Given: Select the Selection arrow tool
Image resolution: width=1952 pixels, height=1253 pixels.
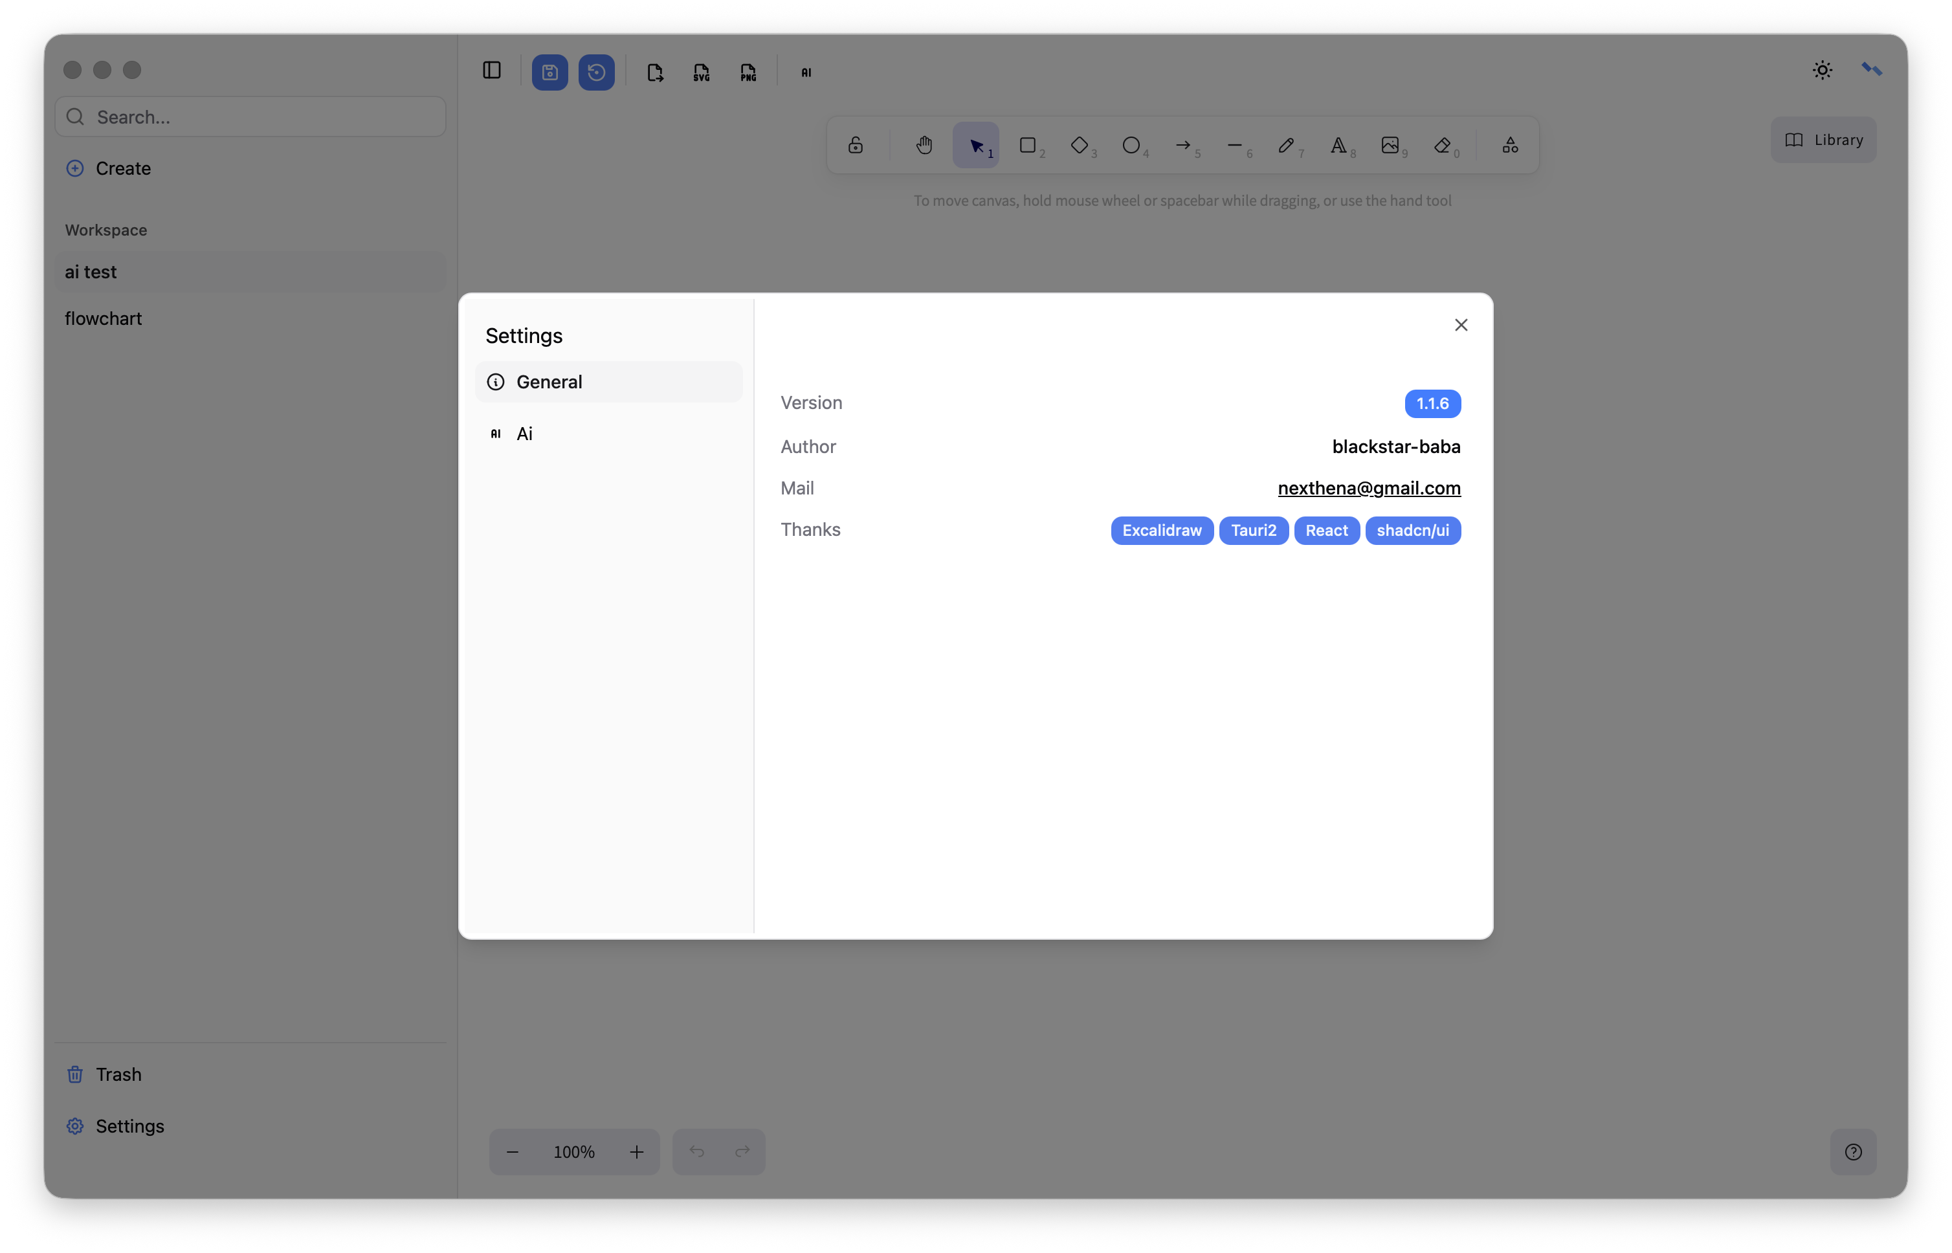Looking at the screenshot, I should point(975,146).
